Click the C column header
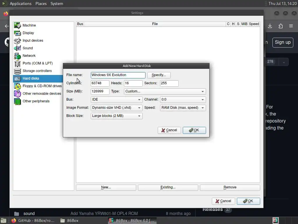Image resolution: width=298 pixels, height=224 pixels. [x=228, y=24]
